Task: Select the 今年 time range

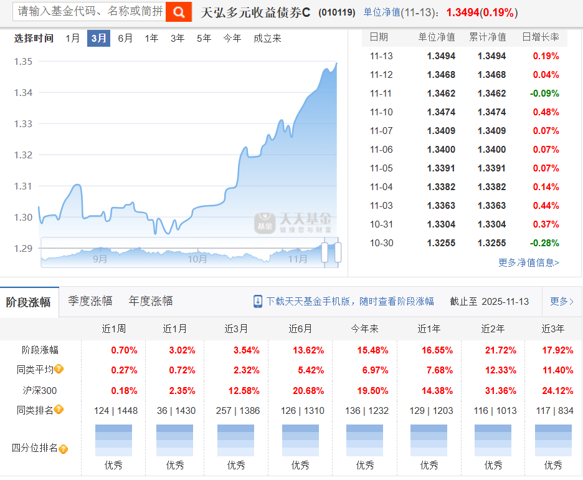Action: point(232,38)
